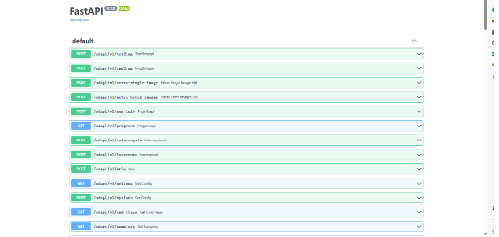The width and height of the screenshot is (499, 237).
Task: Expand the extra-single-image row chevron
Action: (x=419, y=83)
